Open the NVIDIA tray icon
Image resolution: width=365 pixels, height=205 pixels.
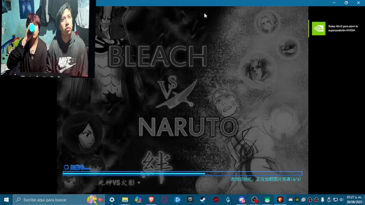[x=297, y=200]
